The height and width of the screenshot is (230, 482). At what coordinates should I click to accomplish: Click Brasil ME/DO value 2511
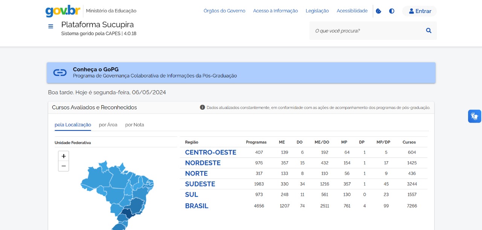tap(325, 206)
